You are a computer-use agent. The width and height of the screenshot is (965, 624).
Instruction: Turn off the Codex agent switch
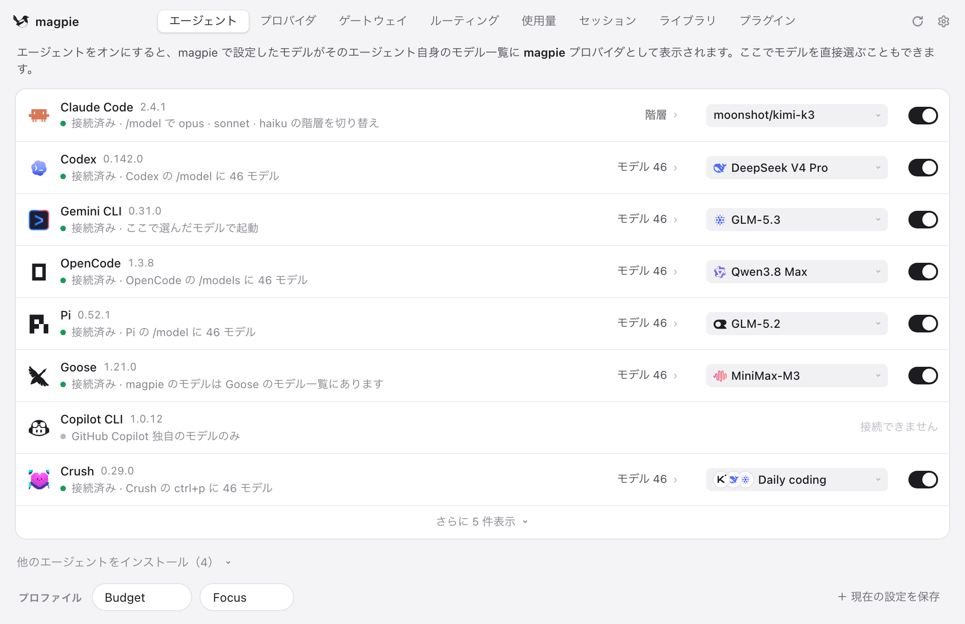click(923, 168)
